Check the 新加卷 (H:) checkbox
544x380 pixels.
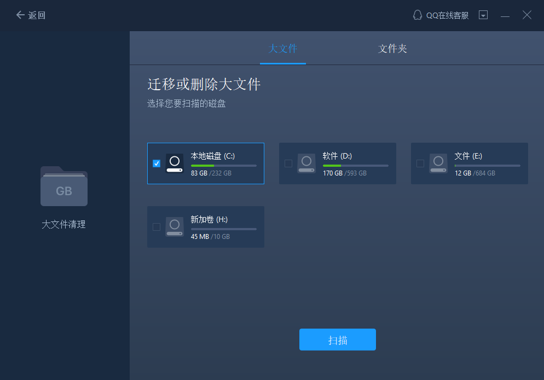pos(157,227)
